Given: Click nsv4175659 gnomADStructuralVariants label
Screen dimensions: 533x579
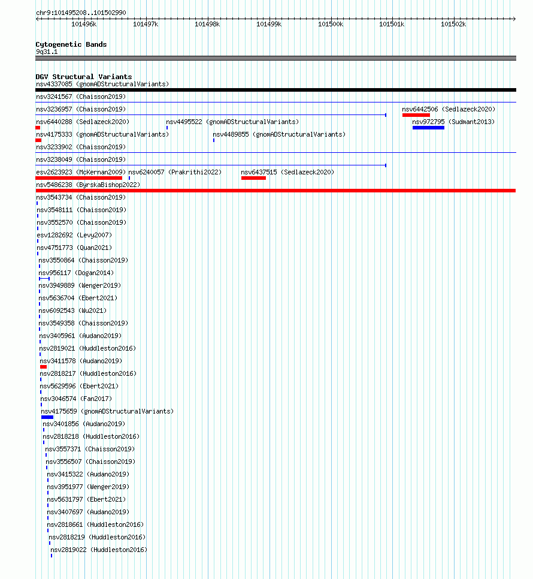Looking at the screenshot, I should pos(107,411).
